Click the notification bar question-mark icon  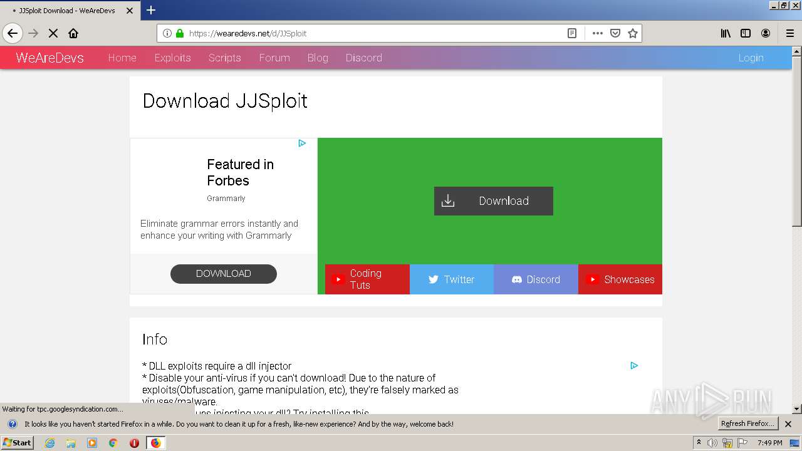tap(12, 424)
